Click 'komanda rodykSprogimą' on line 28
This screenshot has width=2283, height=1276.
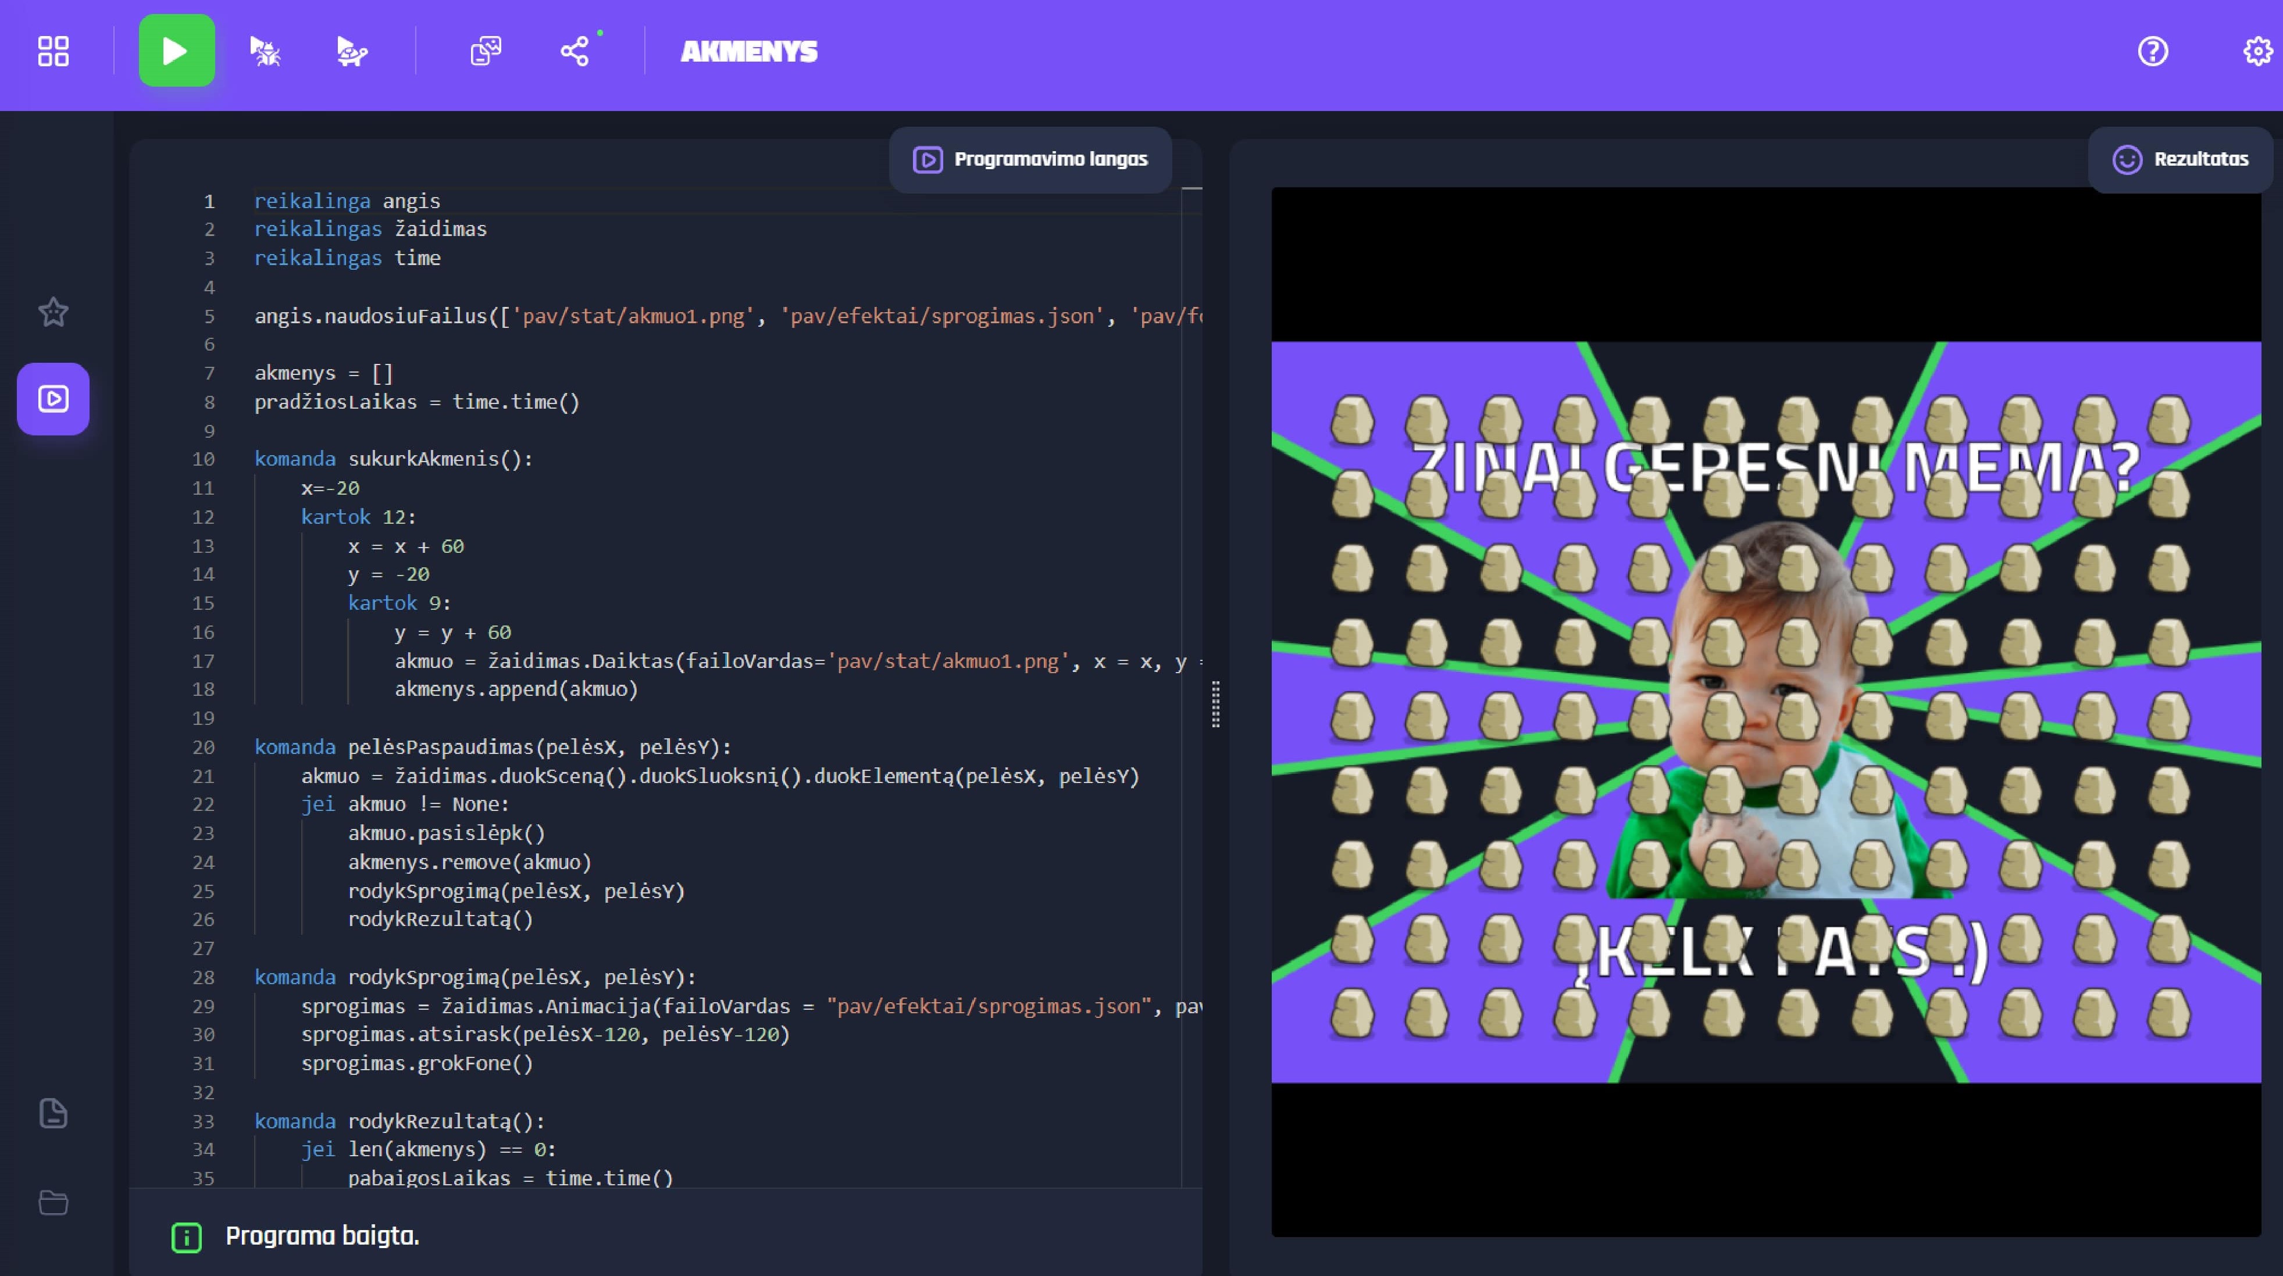[475, 977]
